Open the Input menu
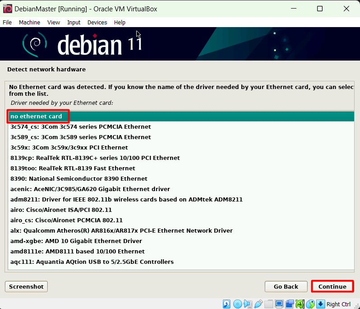The width and height of the screenshot is (360, 309). pyautogui.click(x=74, y=22)
